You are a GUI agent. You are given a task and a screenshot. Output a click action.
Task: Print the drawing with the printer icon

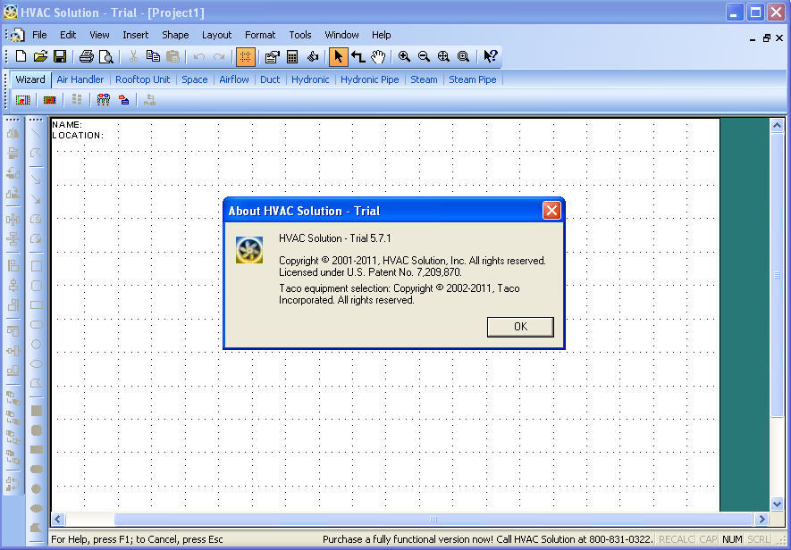coord(87,56)
